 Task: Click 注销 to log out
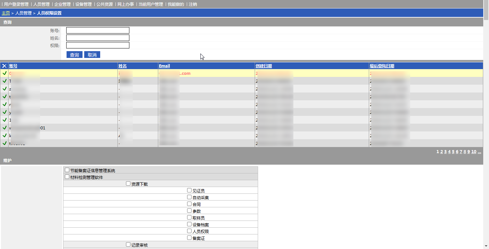tap(193, 4)
